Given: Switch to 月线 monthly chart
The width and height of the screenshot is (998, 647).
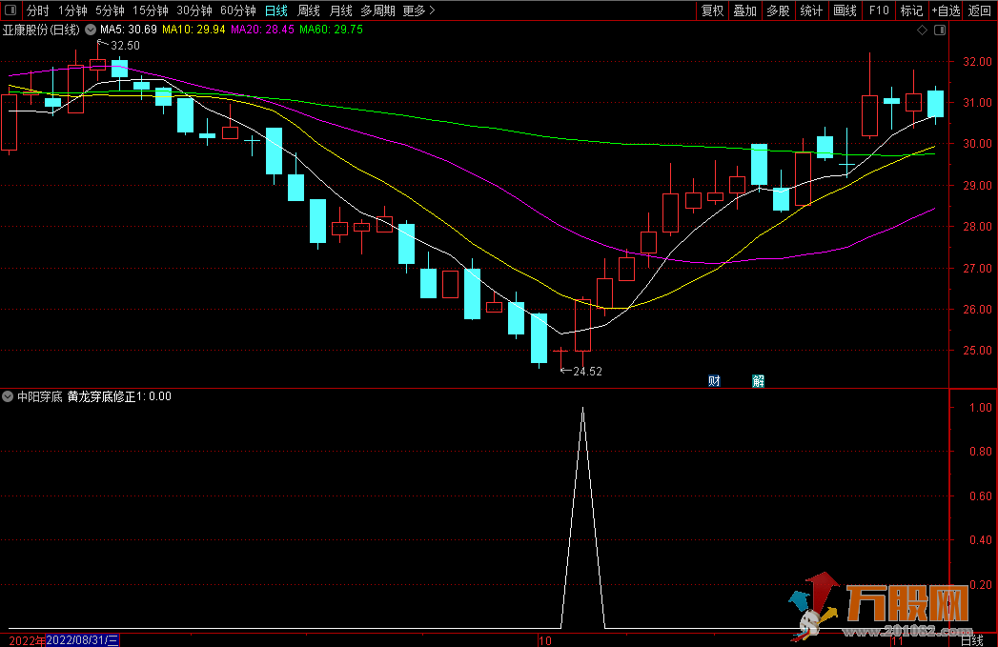Looking at the screenshot, I should point(341,10).
